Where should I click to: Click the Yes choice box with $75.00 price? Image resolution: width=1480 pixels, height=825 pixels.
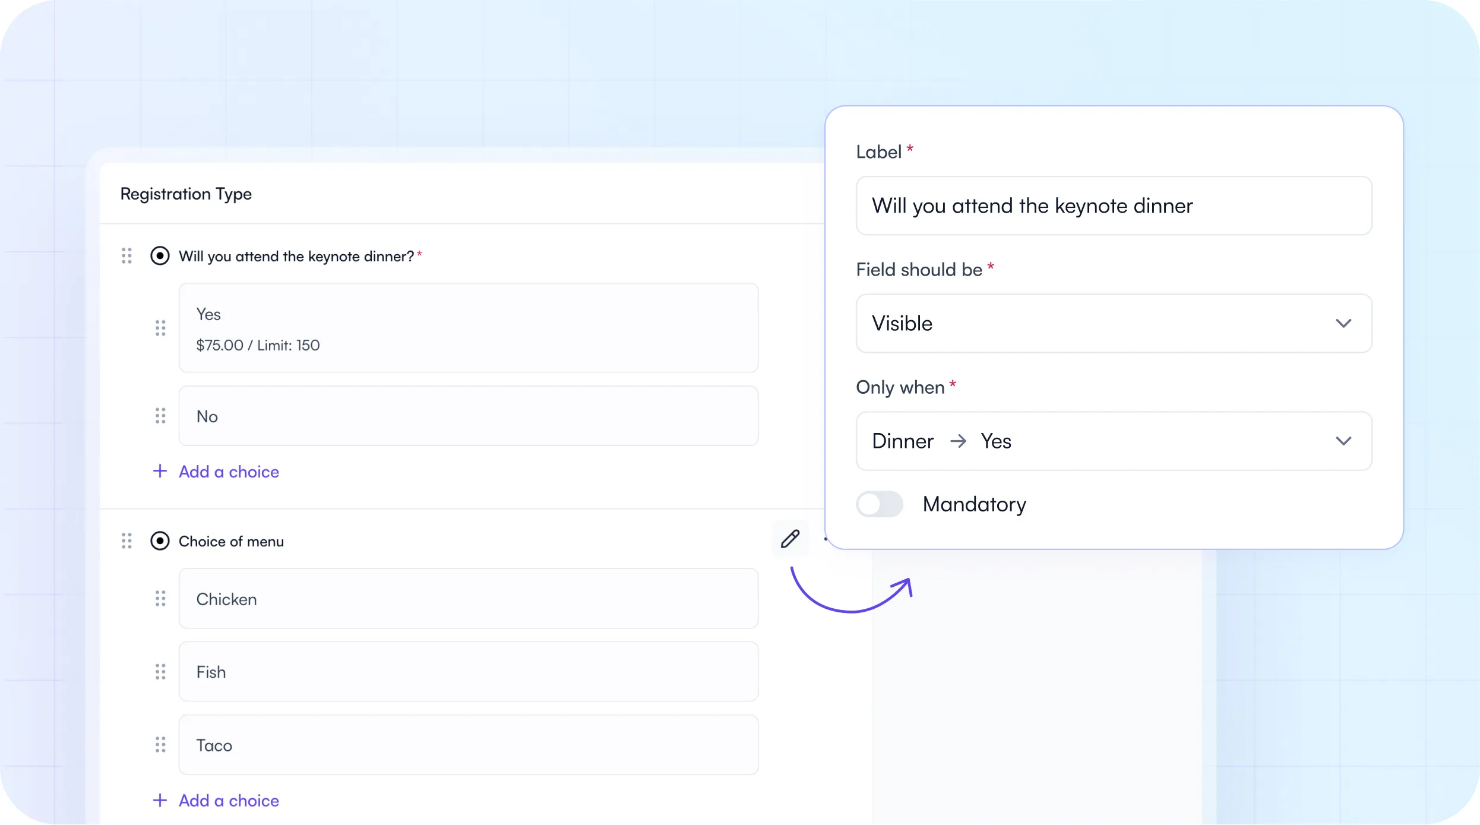[x=469, y=328]
